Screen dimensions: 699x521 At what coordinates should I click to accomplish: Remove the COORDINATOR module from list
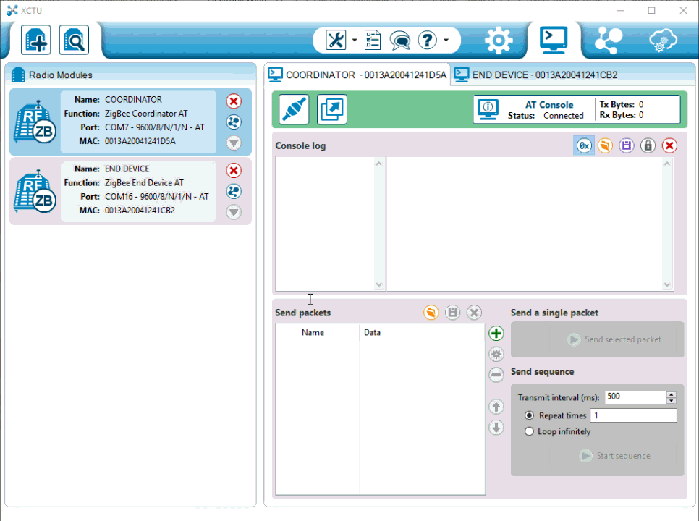233,101
